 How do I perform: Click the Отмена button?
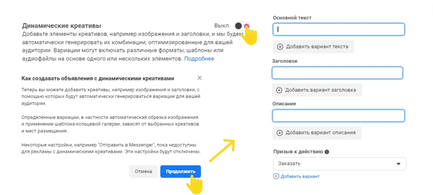pos(143,171)
